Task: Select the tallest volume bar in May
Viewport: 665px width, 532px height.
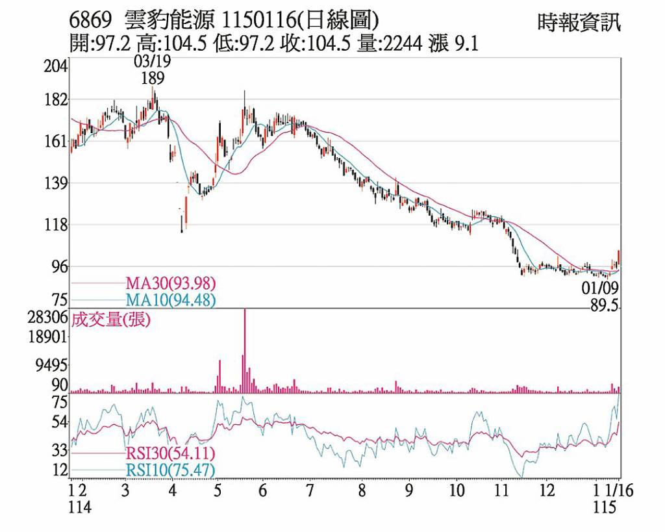Action: click(x=245, y=351)
